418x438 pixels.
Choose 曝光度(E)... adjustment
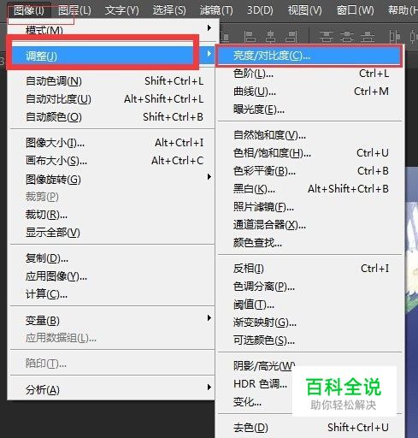coord(309,109)
